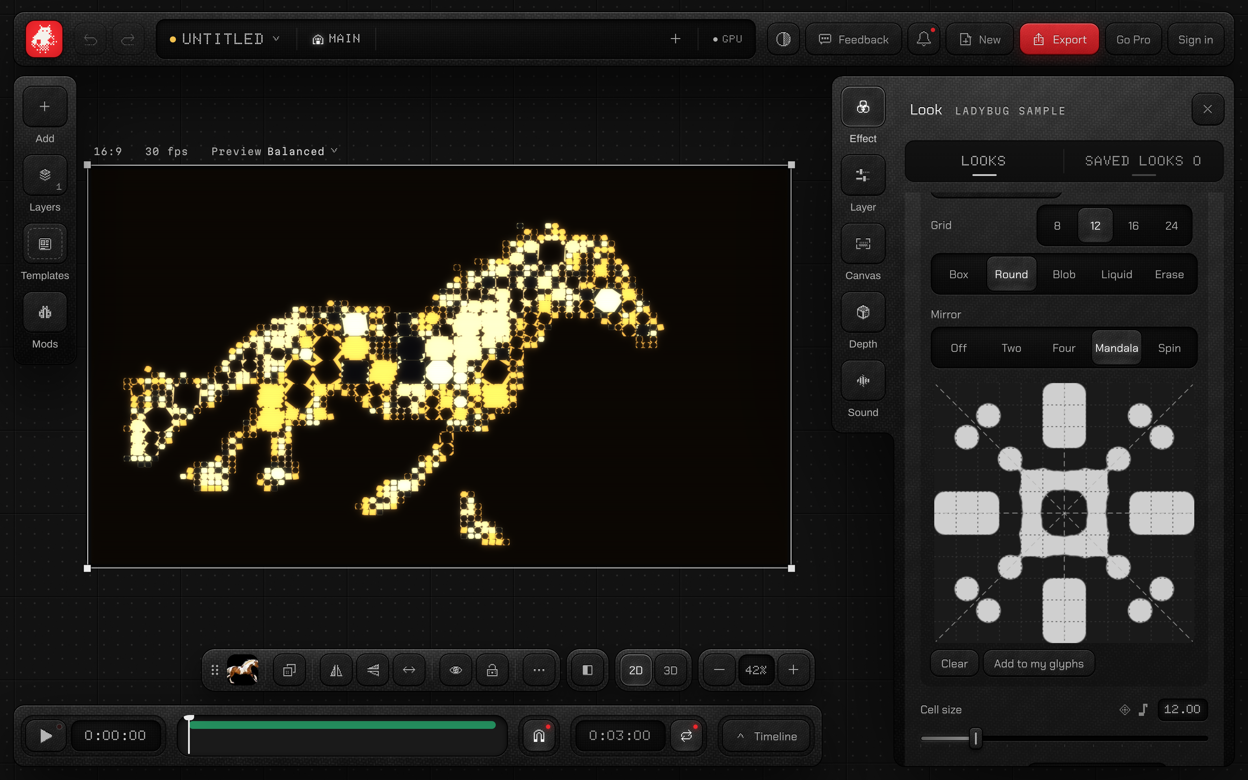Open the Mods panel
Viewport: 1248px width, 780px height.
pos(45,312)
